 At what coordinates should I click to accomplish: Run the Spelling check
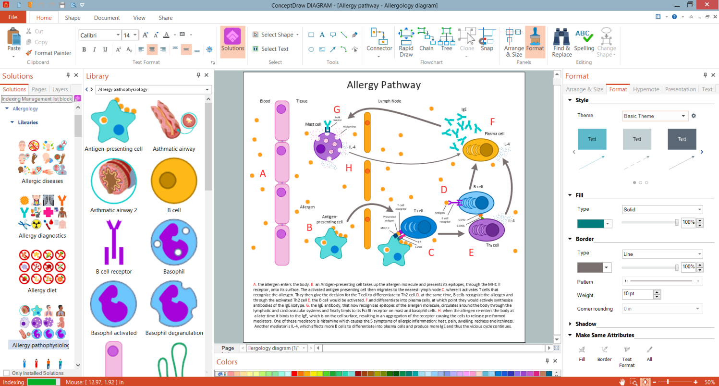click(x=584, y=39)
